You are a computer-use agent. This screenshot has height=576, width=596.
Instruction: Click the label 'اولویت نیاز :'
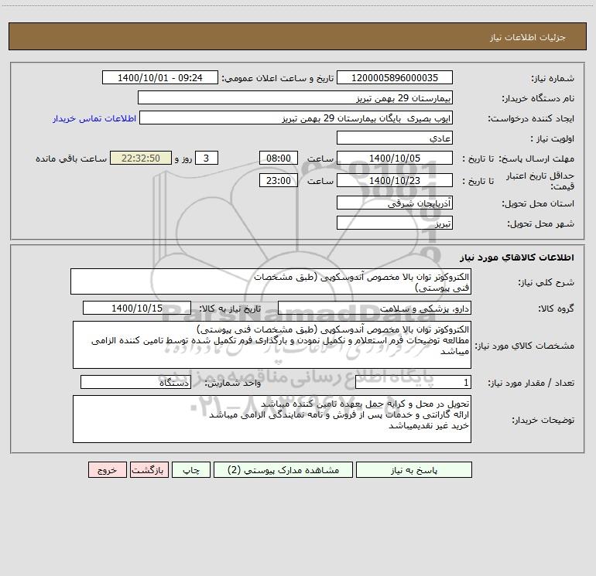[552, 138]
